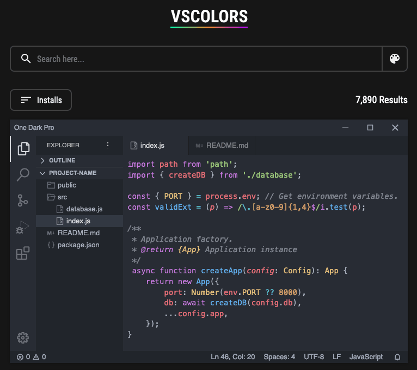This screenshot has width=417, height=370.
Task: Expand the OUTLINE section chevron
Action: pyautogui.click(x=42, y=160)
